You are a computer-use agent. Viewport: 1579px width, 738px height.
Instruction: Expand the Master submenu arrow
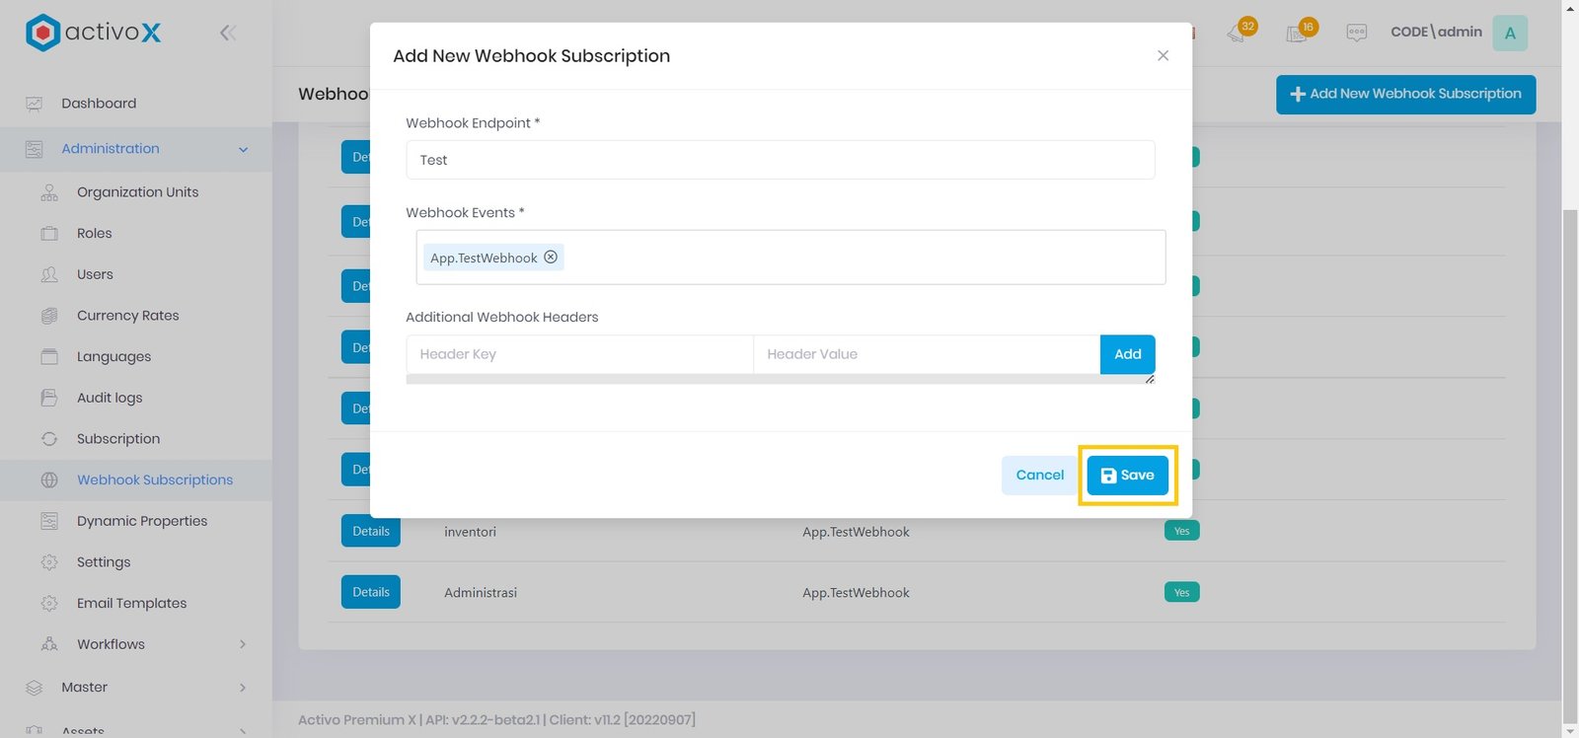(x=243, y=688)
